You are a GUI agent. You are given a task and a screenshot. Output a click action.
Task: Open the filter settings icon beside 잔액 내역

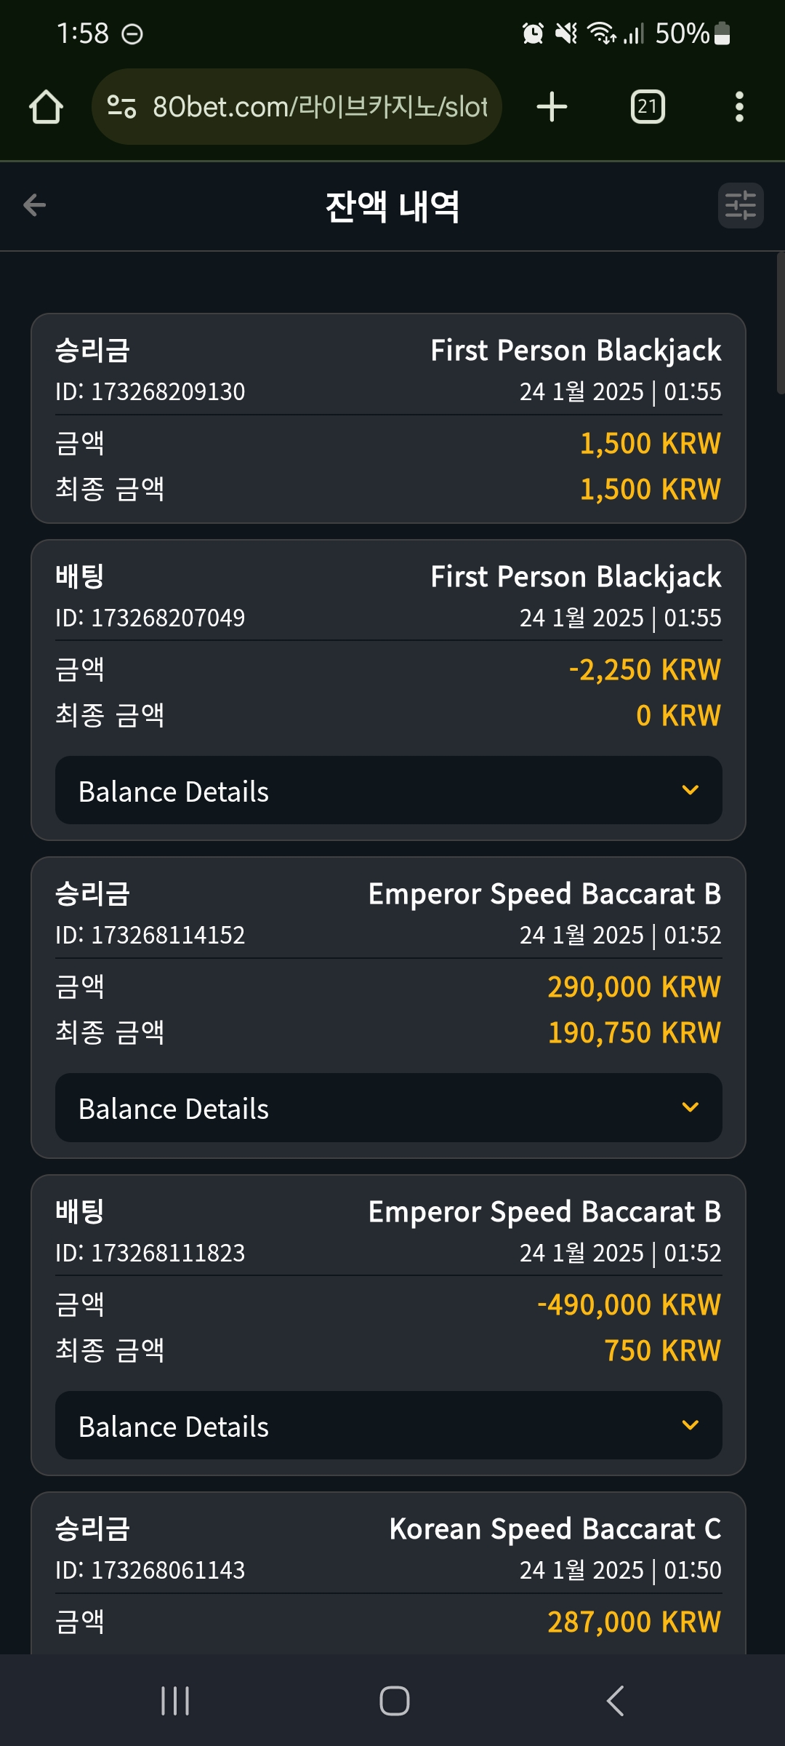(x=741, y=205)
